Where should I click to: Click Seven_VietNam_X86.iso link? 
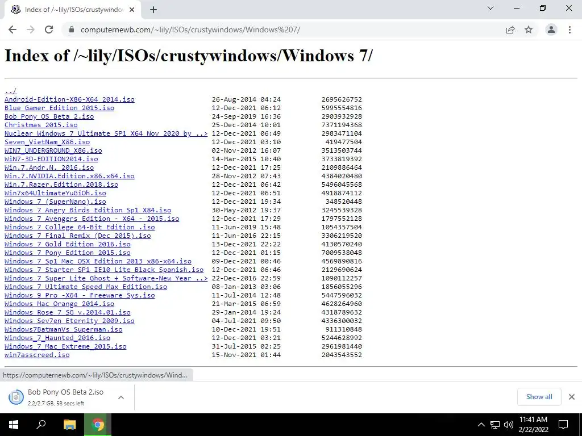[47, 142]
